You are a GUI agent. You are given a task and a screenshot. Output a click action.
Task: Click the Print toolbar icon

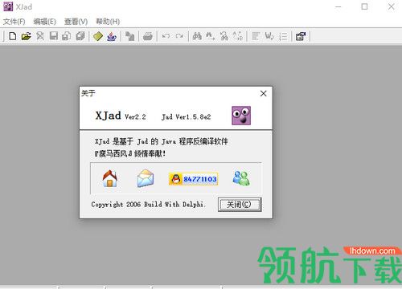coord(148,36)
